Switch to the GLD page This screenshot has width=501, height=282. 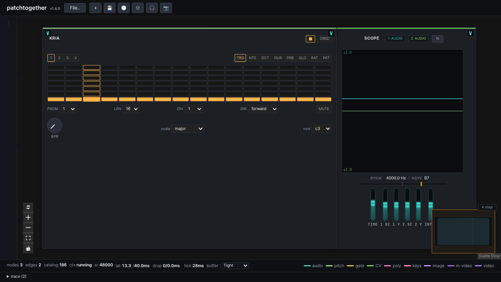303,58
